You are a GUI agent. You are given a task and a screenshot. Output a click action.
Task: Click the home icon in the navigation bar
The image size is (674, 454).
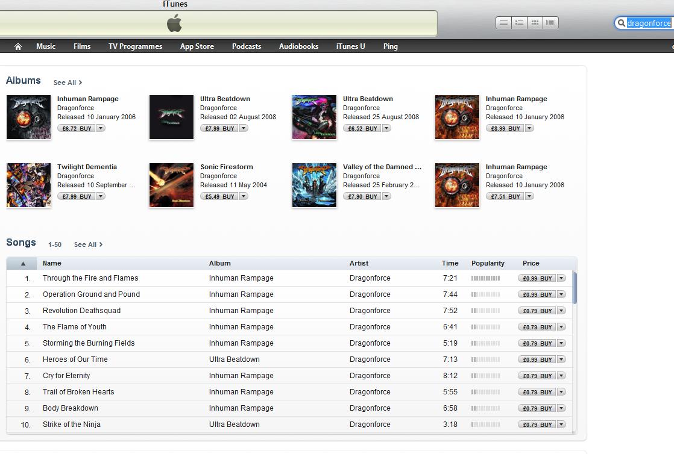point(17,46)
